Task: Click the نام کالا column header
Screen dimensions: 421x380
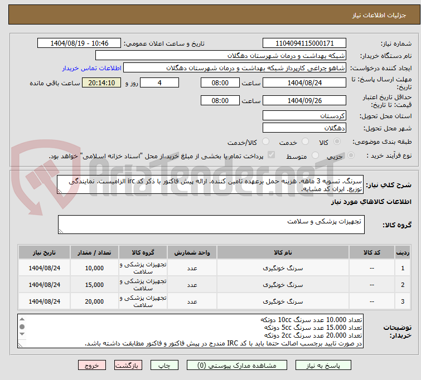Action: [283, 252]
